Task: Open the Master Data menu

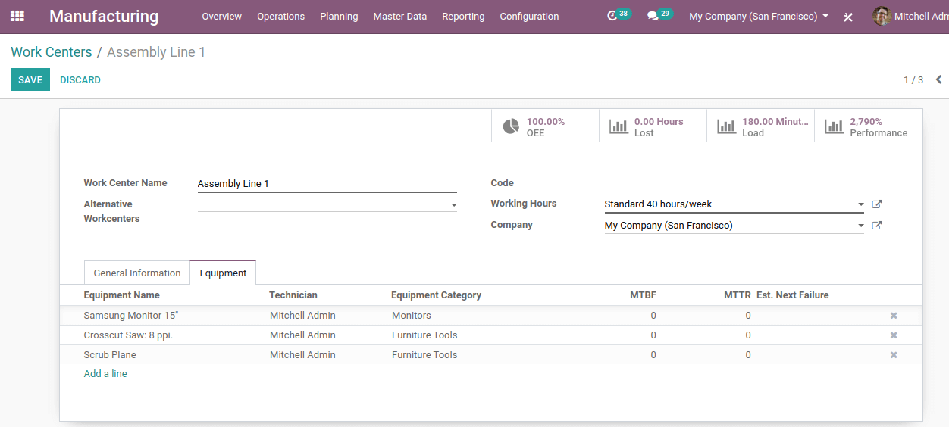Action: coord(400,16)
